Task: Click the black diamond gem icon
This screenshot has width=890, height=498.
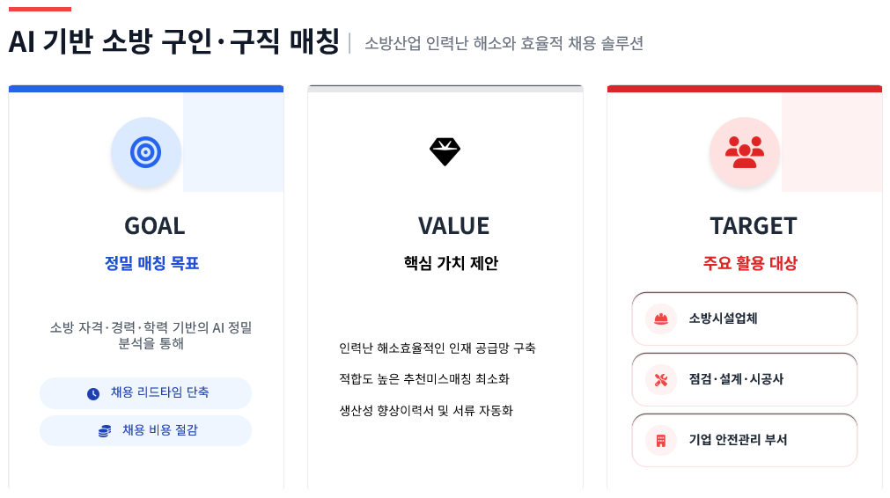Action: tap(445, 152)
